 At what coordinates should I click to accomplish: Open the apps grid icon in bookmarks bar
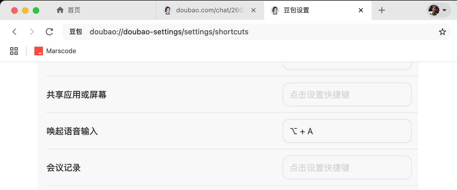pos(14,51)
